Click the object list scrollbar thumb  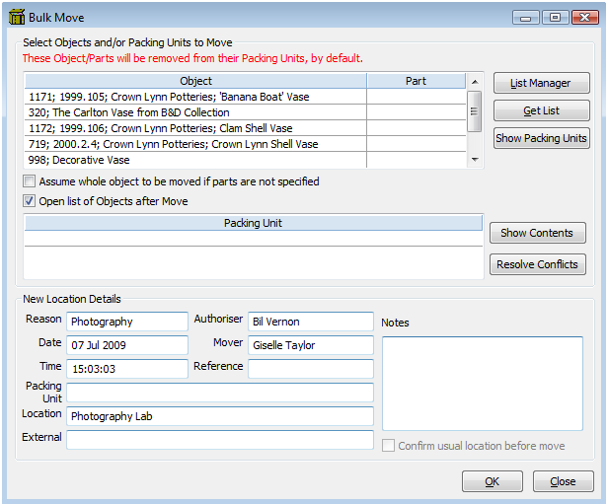[x=475, y=111]
